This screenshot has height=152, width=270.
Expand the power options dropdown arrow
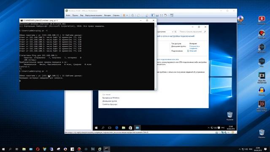point(127,15)
